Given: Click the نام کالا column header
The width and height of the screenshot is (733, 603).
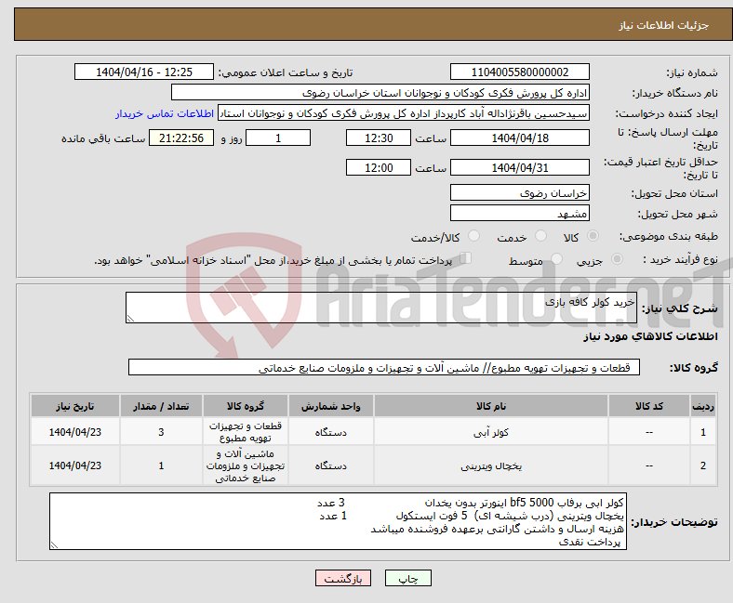Looking at the screenshot, I should tap(491, 406).
